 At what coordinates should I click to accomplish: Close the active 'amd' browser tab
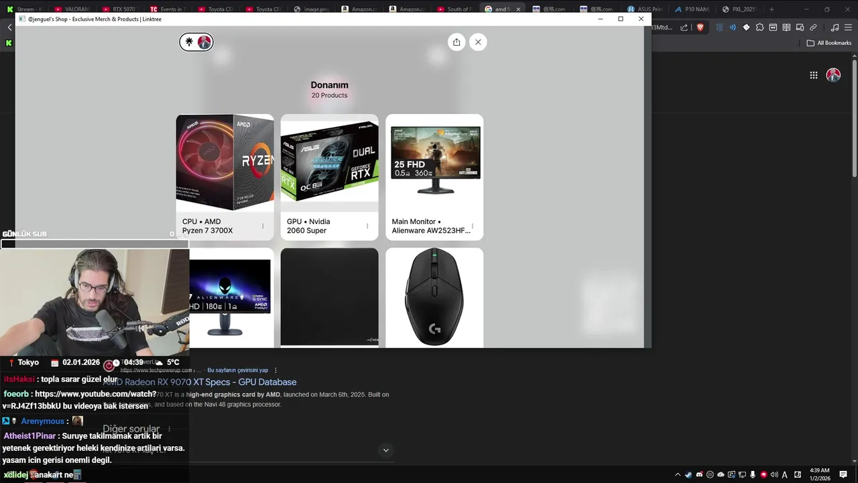tap(518, 9)
